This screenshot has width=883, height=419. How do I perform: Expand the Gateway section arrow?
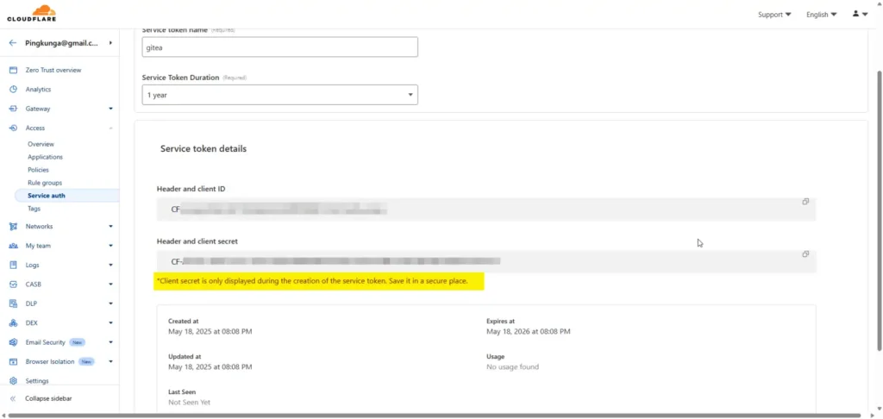point(111,109)
